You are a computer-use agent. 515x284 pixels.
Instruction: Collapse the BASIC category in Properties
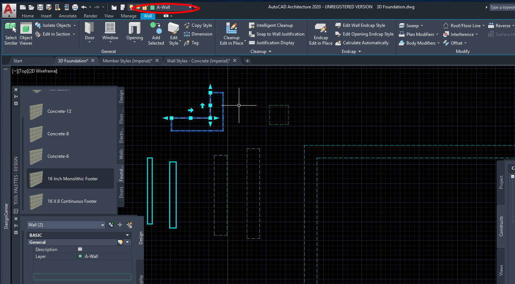127,235
